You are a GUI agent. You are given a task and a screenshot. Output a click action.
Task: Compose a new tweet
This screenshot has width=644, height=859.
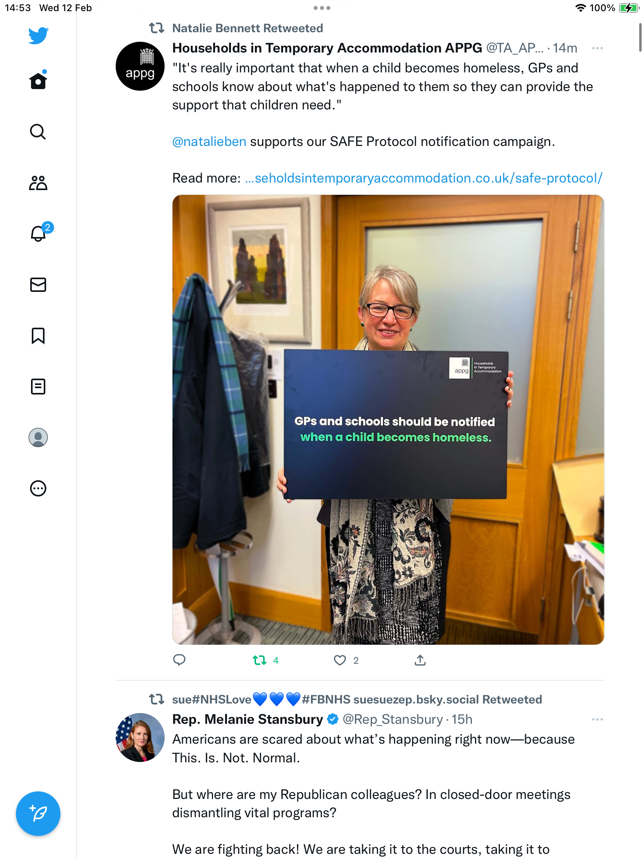coord(38,814)
